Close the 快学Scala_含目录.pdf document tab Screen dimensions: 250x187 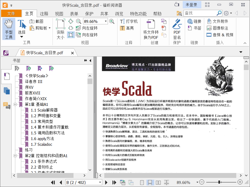point(72,53)
